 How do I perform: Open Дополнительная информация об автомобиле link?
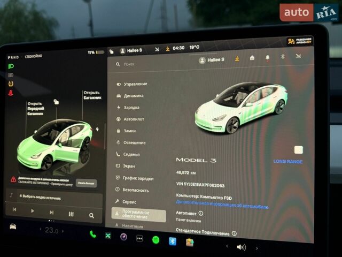coord(222,205)
